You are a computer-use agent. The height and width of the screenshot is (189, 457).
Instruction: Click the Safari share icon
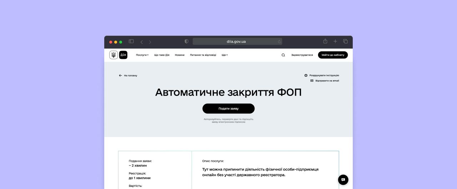click(325, 41)
